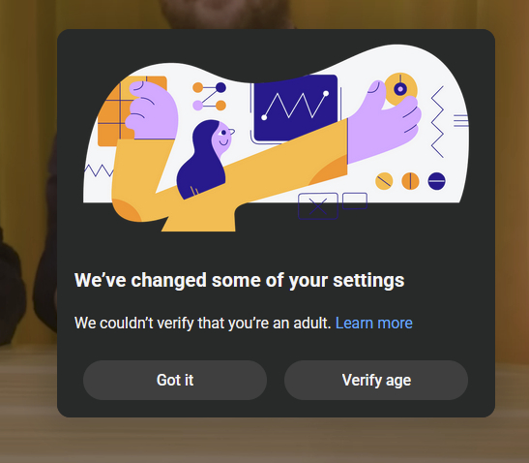Screen dimensions: 529x463
Task: Open the Learn more link
Action: [374, 324]
